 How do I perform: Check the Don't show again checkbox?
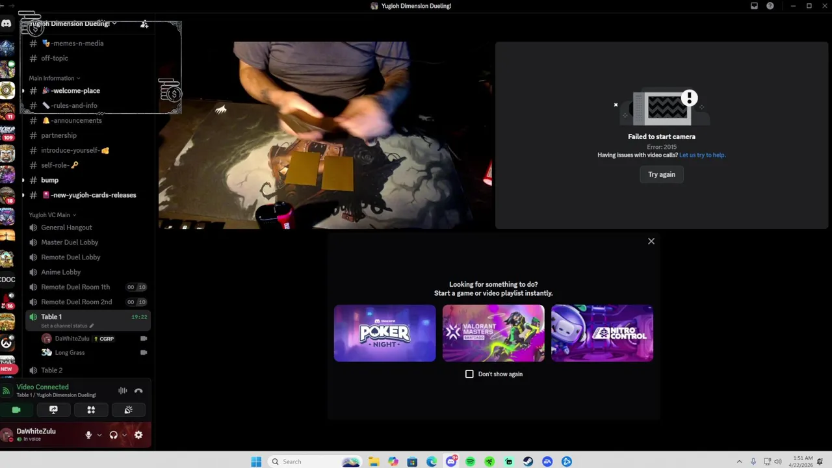coord(469,374)
